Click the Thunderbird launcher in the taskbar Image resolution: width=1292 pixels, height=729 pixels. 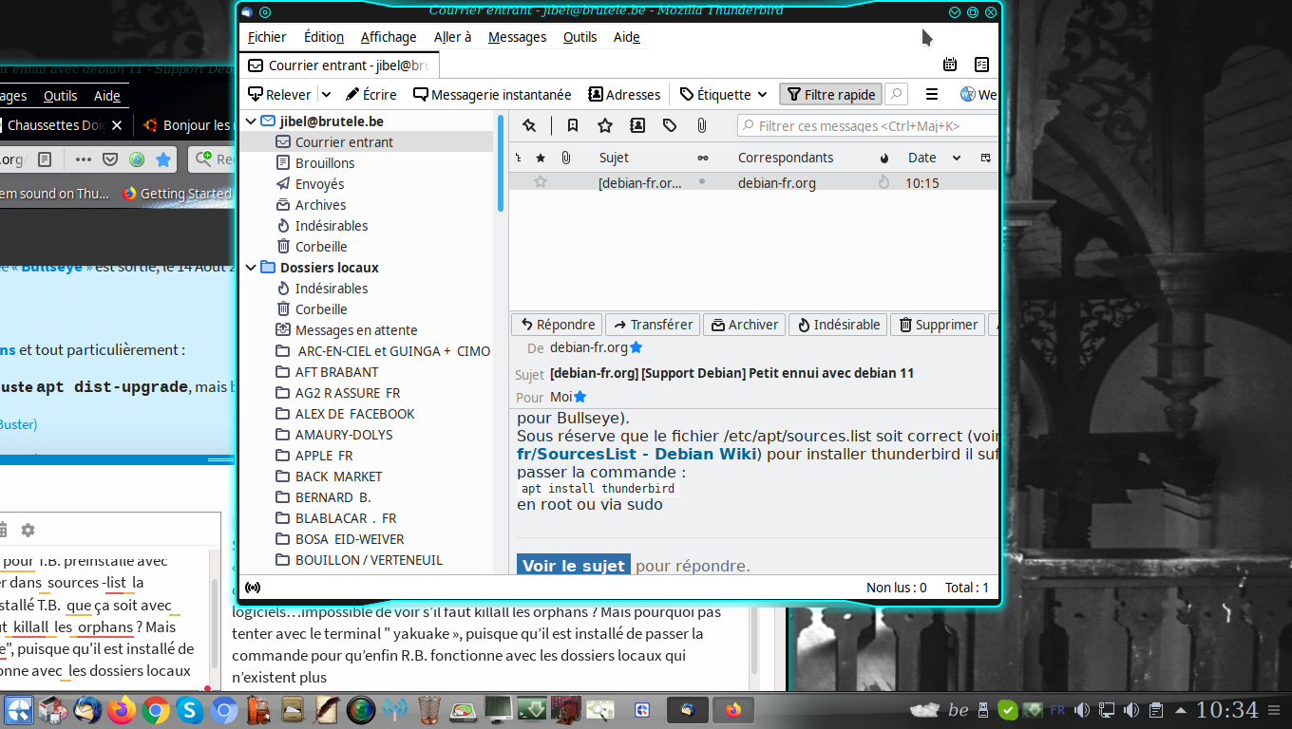87,709
